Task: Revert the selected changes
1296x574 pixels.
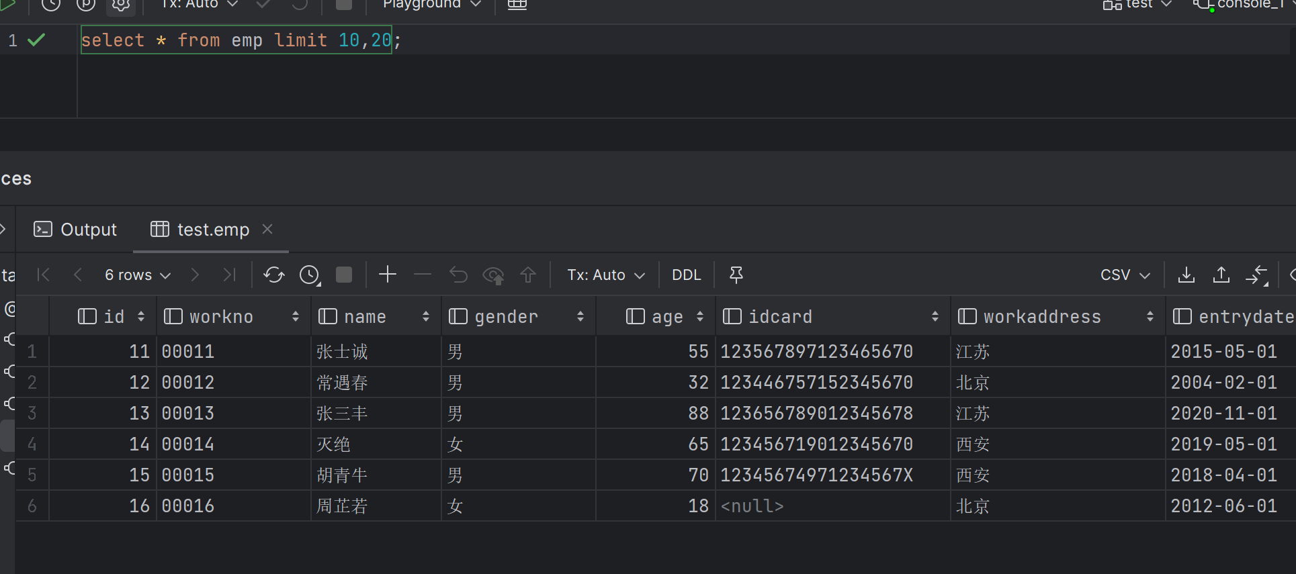Action: click(x=458, y=275)
